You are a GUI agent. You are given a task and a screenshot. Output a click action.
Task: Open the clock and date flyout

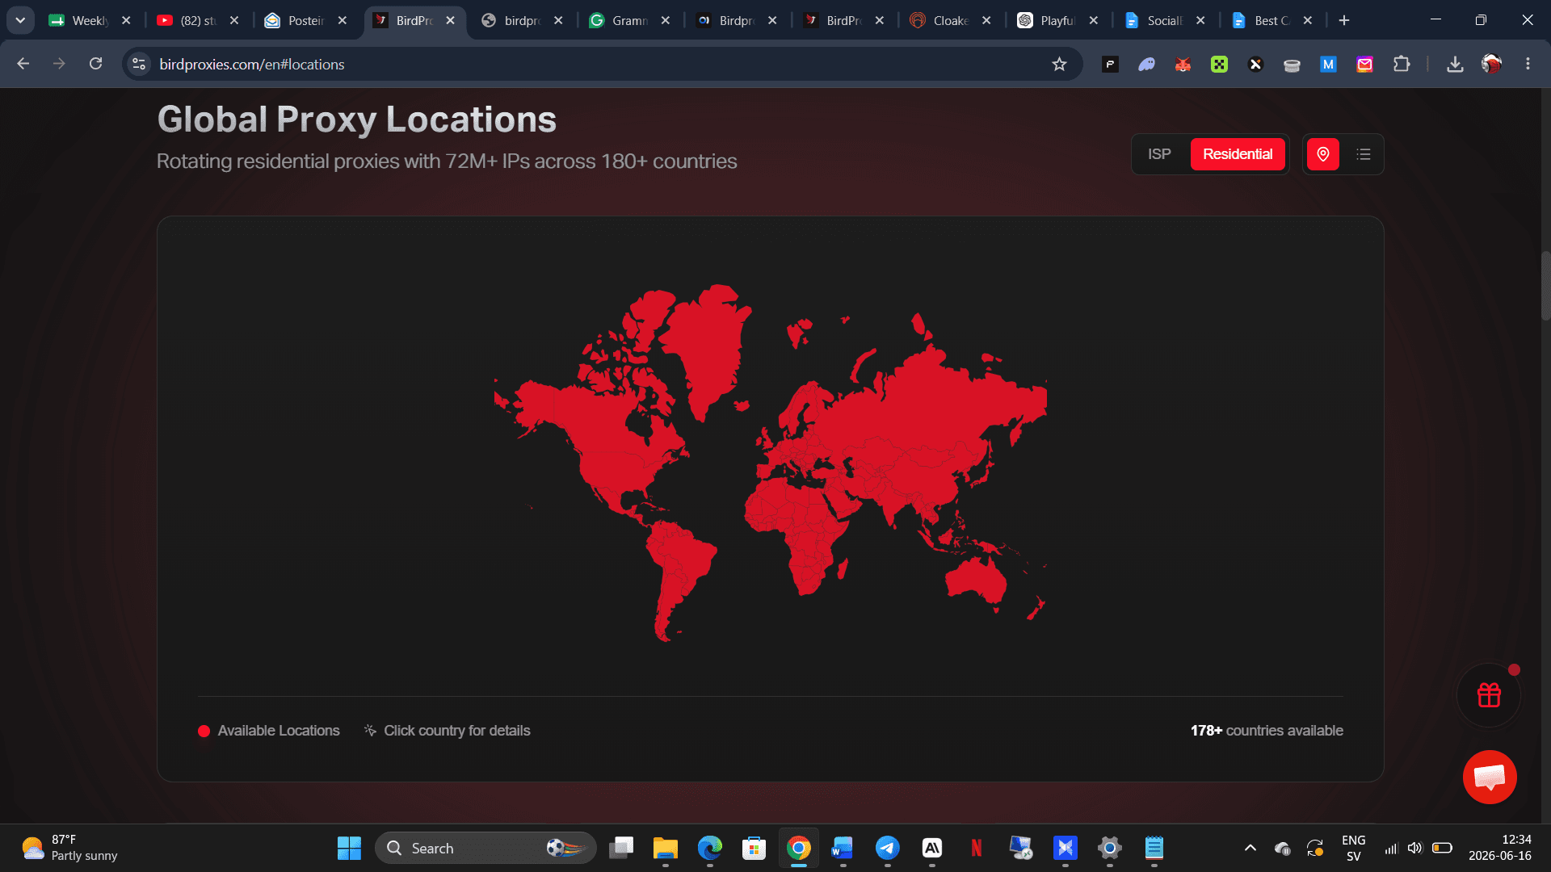click(1499, 848)
